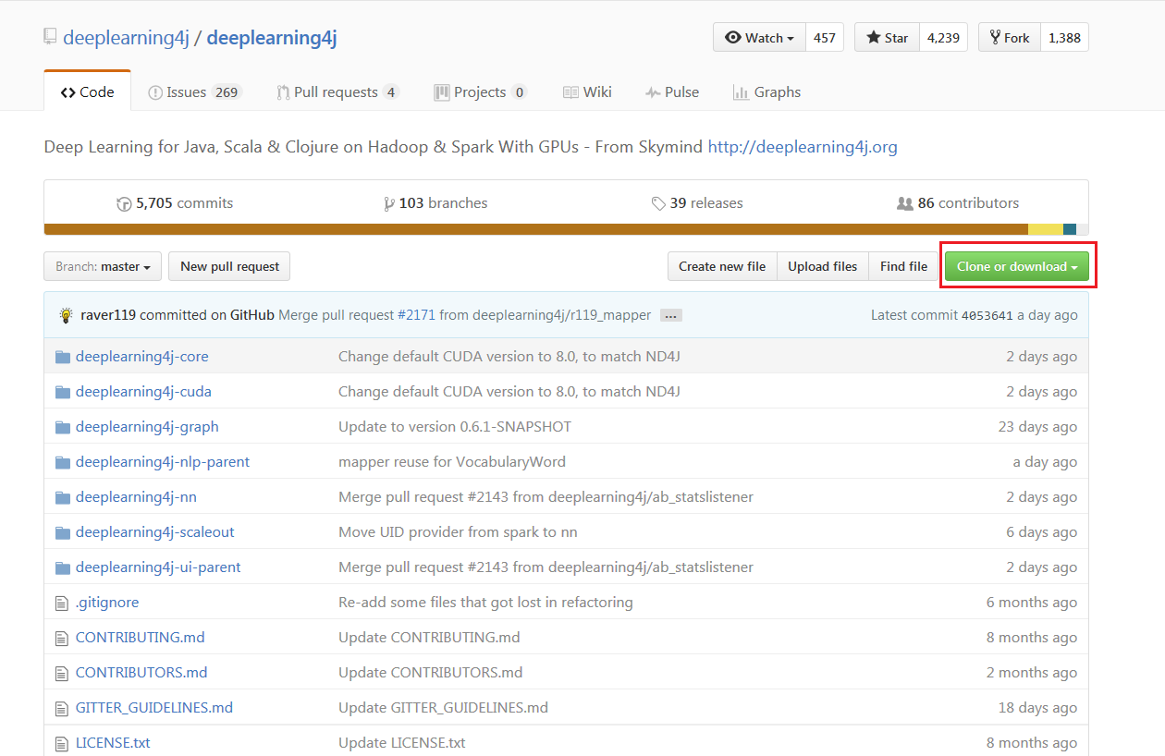Open the Clone or download dropdown

point(1016,265)
